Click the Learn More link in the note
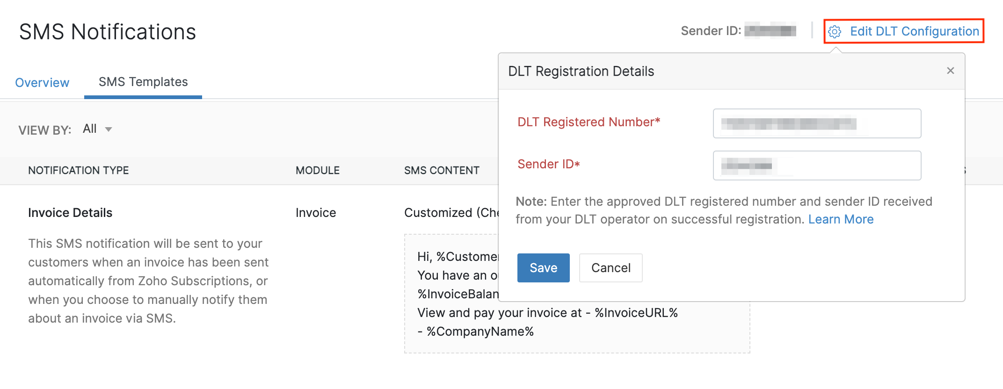 (x=841, y=219)
